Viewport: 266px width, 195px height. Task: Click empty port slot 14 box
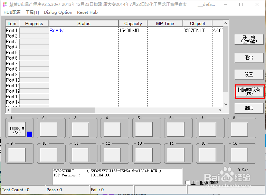tap(176, 155)
